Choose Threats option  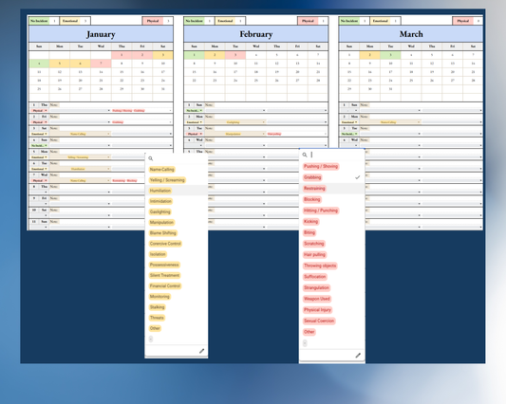pyautogui.click(x=157, y=318)
